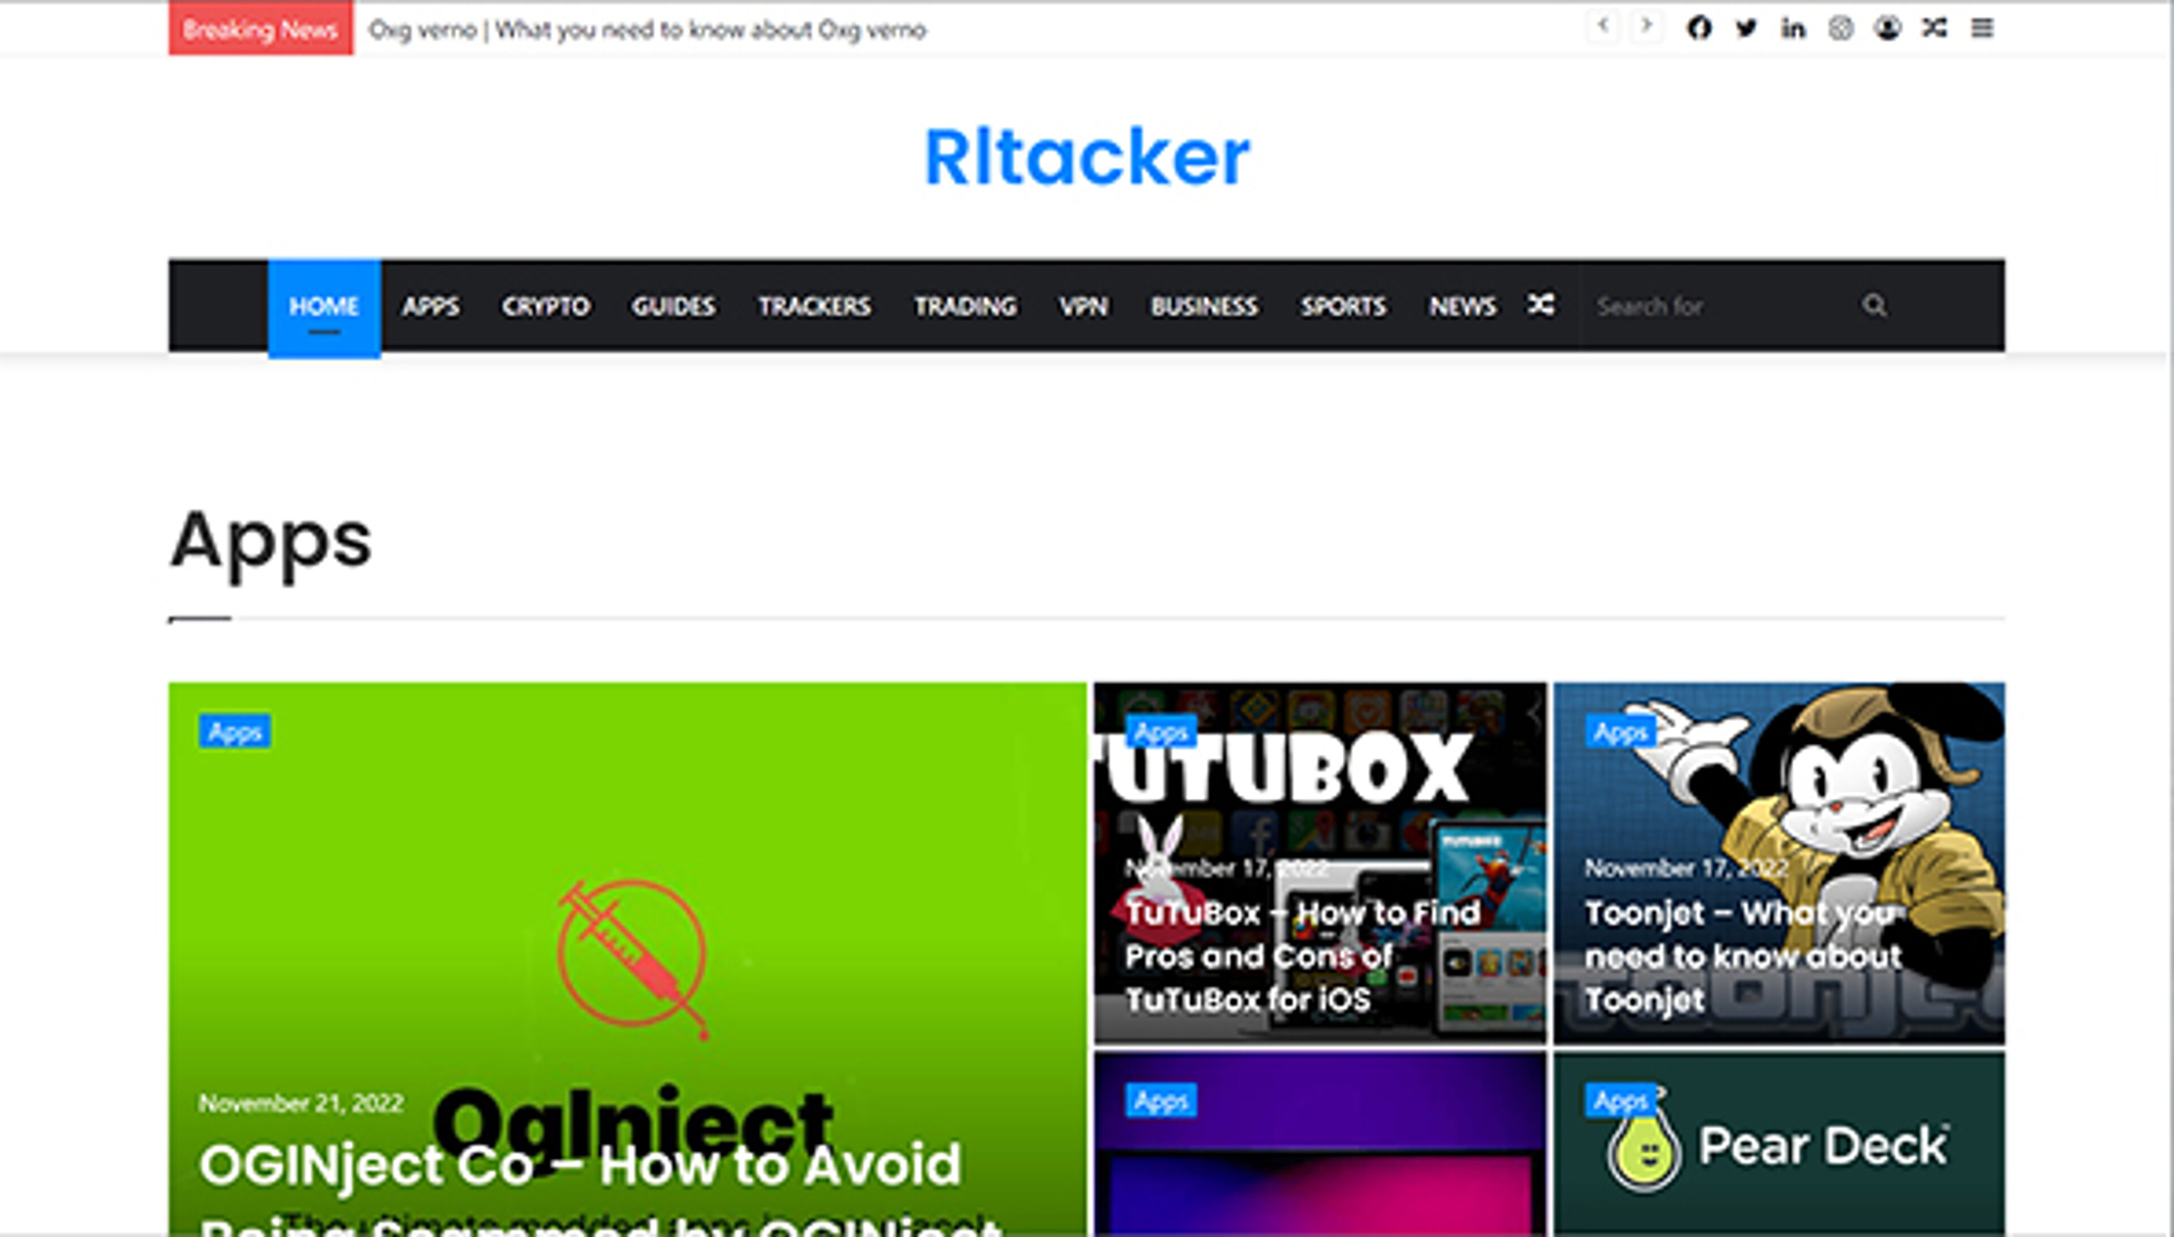
Task: Click the Rltacker site logo
Action: (x=1086, y=157)
